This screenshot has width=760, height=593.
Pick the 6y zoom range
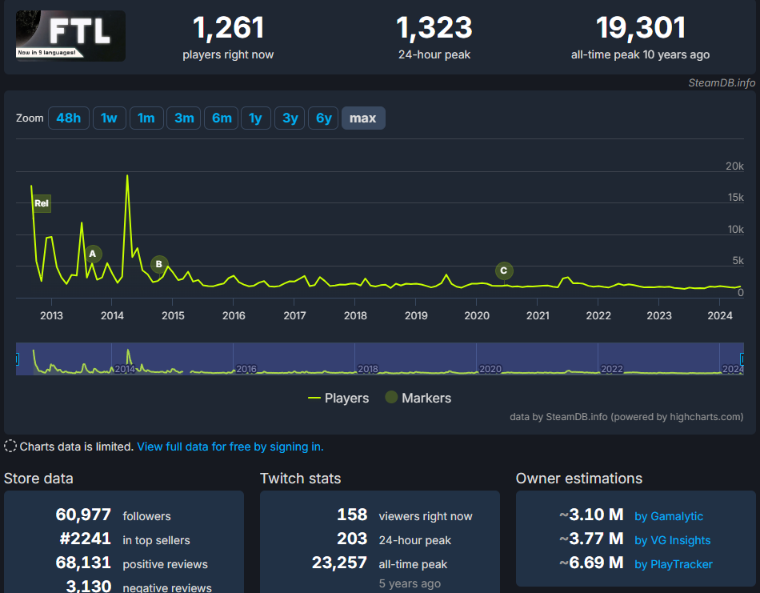(324, 118)
